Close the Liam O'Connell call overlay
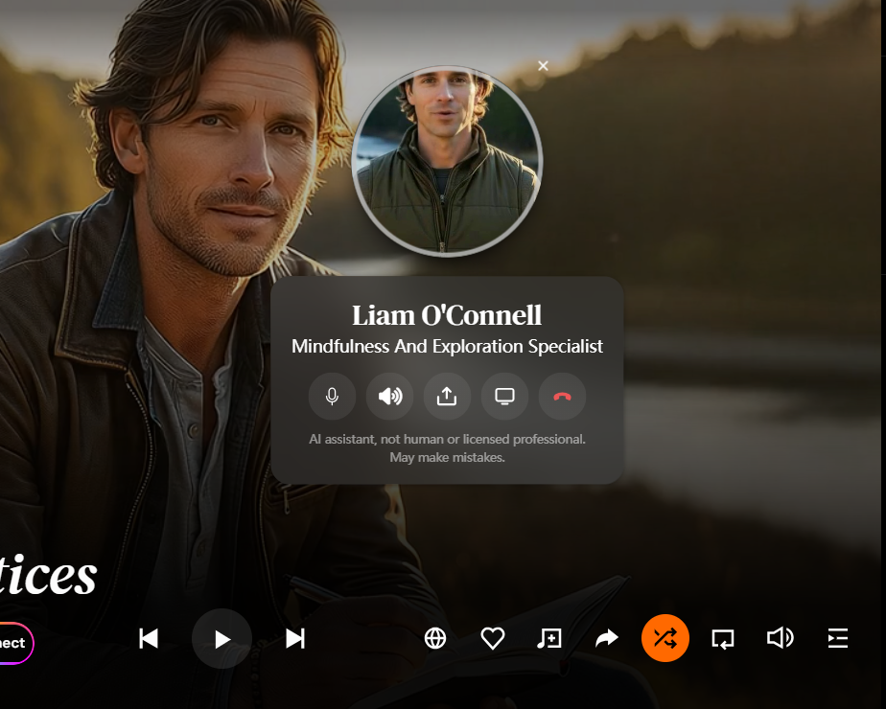The height and width of the screenshot is (709, 886). click(x=543, y=66)
